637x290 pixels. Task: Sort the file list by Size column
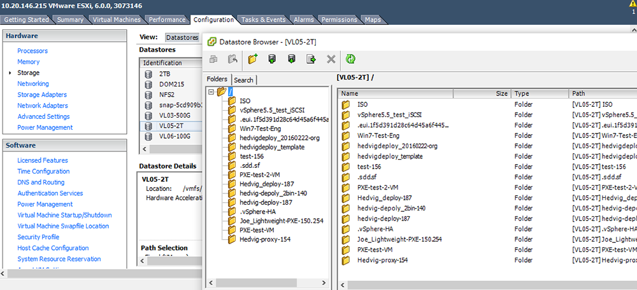click(482, 93)
